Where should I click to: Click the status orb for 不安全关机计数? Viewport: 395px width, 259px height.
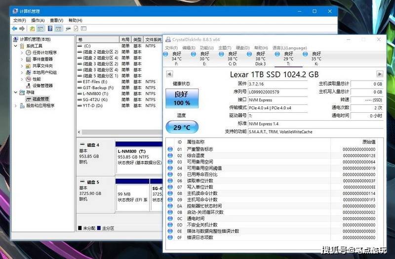click(170, 225)
